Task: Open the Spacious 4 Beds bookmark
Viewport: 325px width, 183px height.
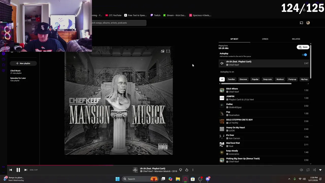Action: (200, 15)
